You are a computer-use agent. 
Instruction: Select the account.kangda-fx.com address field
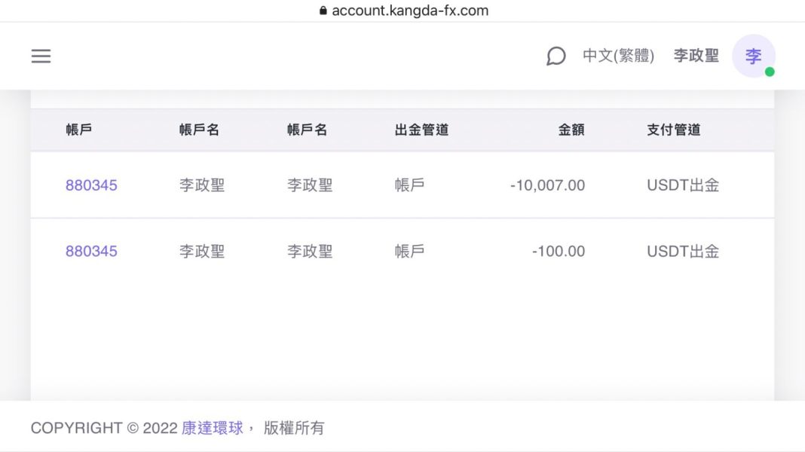tap(410, 11)
